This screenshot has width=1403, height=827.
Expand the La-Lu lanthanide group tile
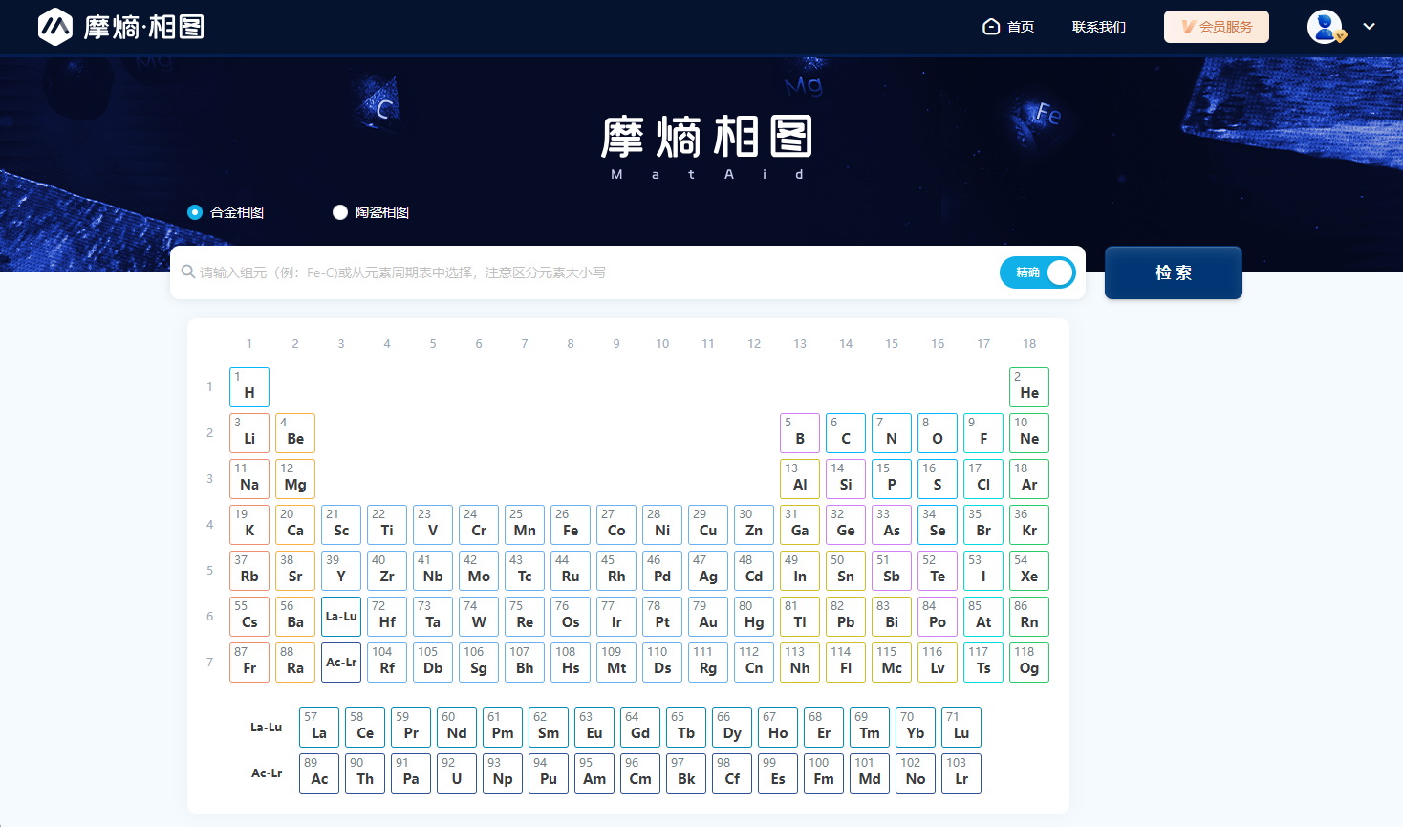[341, 617]
